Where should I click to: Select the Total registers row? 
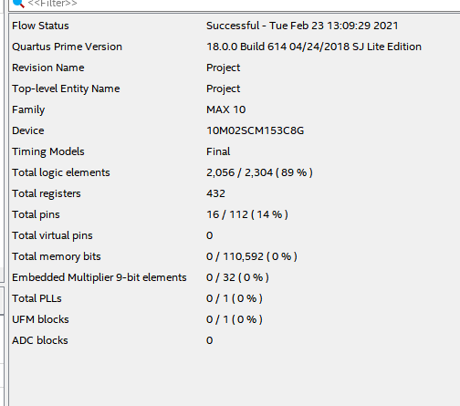click(x=235, y=193)
